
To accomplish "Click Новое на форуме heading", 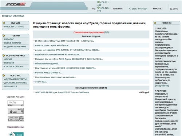I will point(91,36).
